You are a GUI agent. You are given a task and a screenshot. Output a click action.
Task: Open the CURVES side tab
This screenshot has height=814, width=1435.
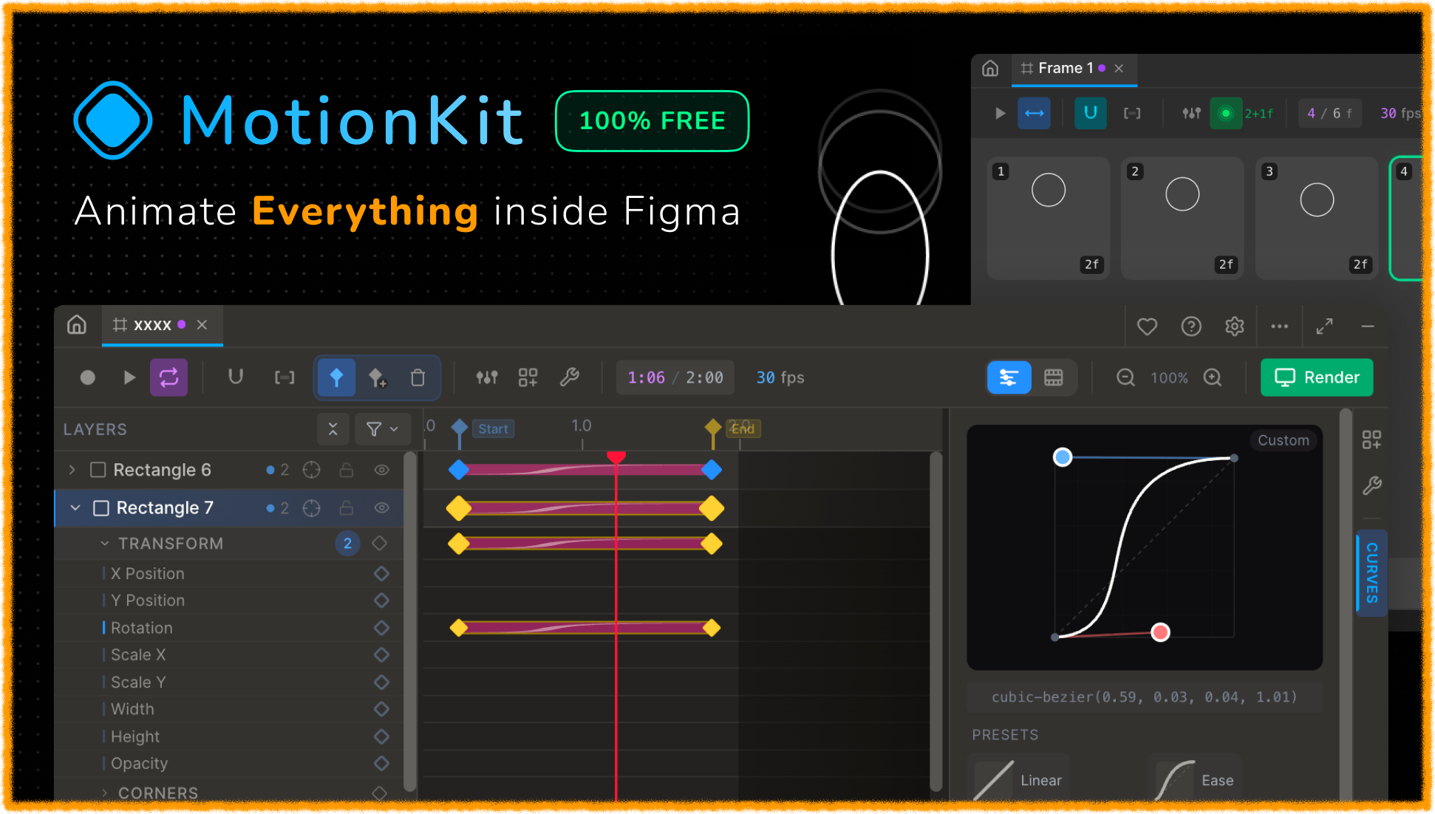coord(1371,572)
